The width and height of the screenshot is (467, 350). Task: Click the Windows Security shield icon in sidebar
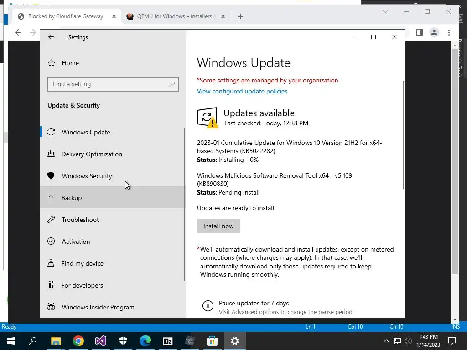[51, 175]
